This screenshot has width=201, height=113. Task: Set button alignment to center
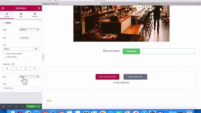(16, 69)
